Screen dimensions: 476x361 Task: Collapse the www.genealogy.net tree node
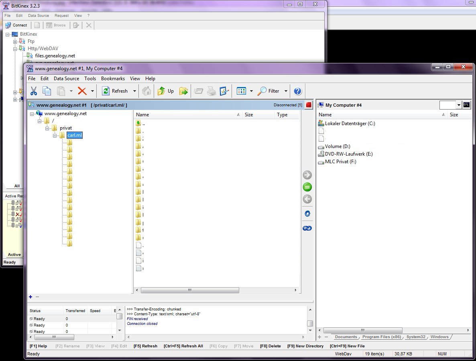coord(32,114)
